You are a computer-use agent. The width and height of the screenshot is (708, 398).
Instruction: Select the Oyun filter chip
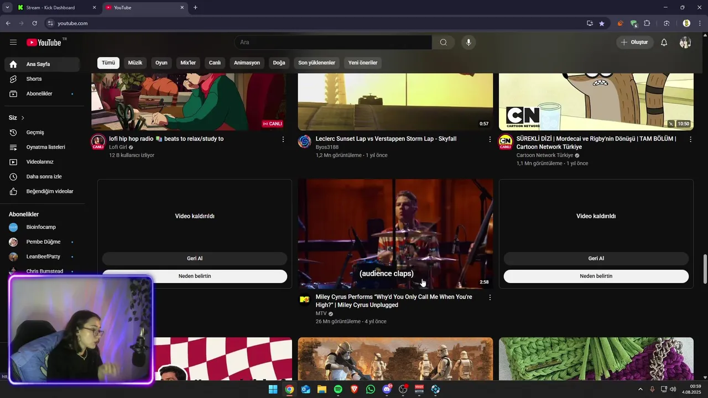162,63
